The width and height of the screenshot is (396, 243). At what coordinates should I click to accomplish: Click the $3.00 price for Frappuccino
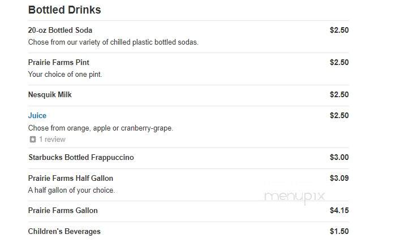tap(339, 157)
